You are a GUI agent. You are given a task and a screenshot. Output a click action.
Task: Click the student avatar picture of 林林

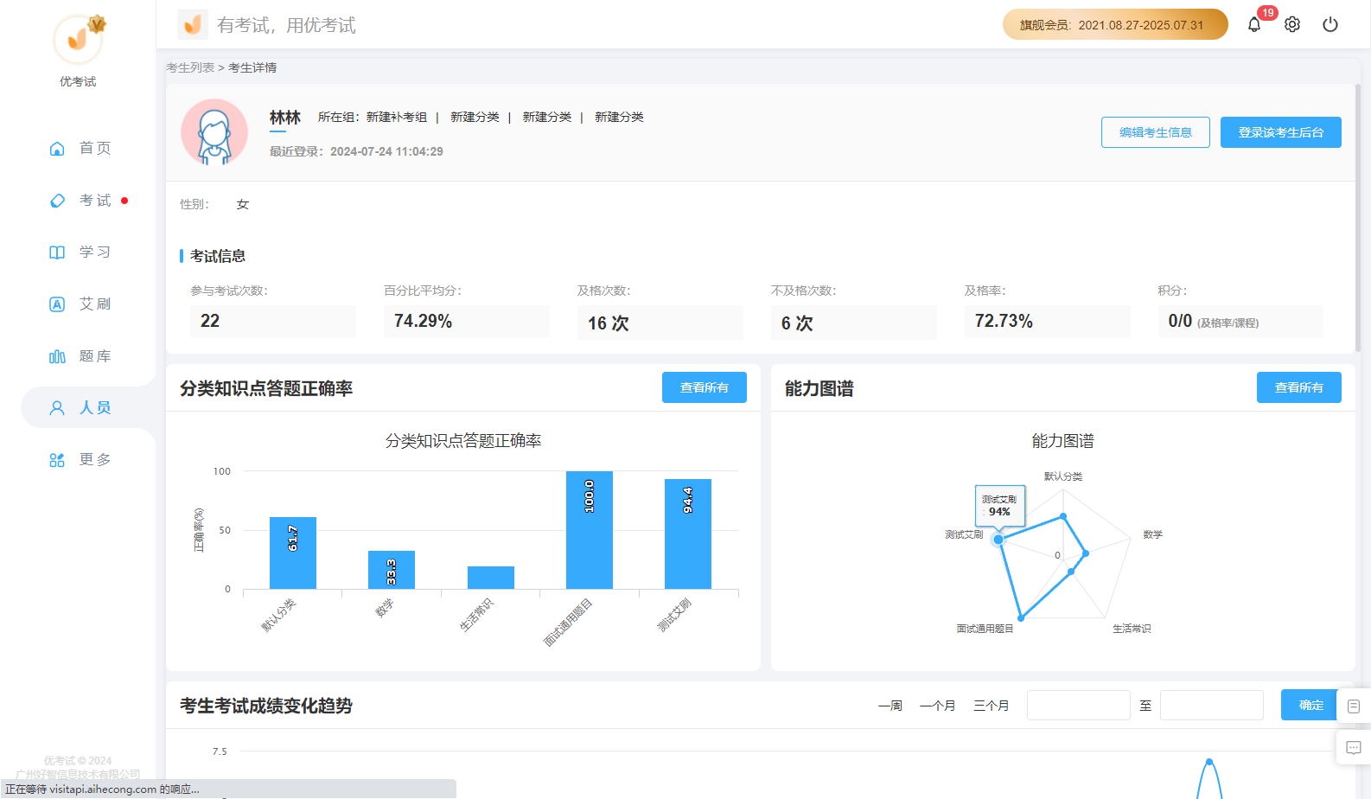(214, 132)
